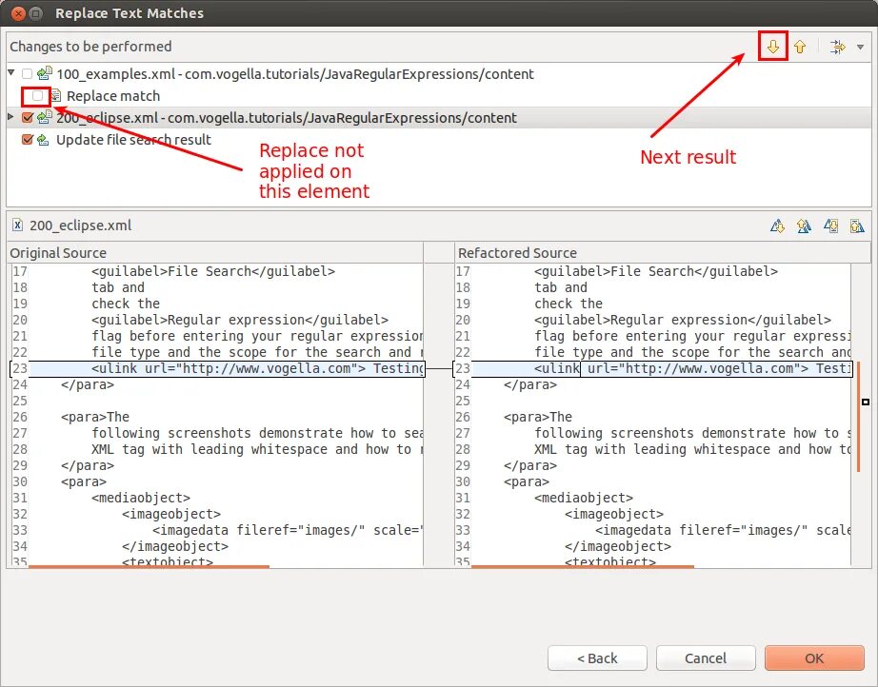Select the 200_eclipse.xml tree row
The height and width of the screenshot is (687, 878).
click(x=438, y=117)
